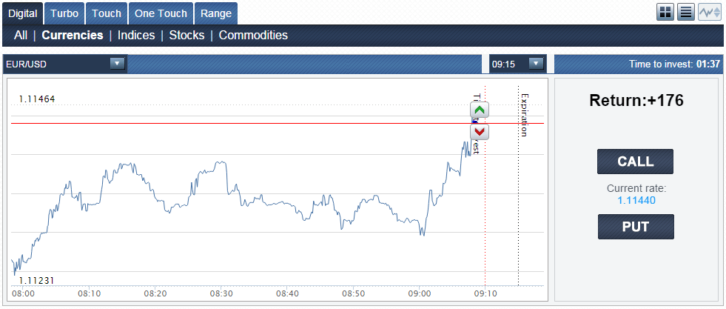Open the EUR/USD asset dropdown
726x309 pixels.
[x=117, y=64]
